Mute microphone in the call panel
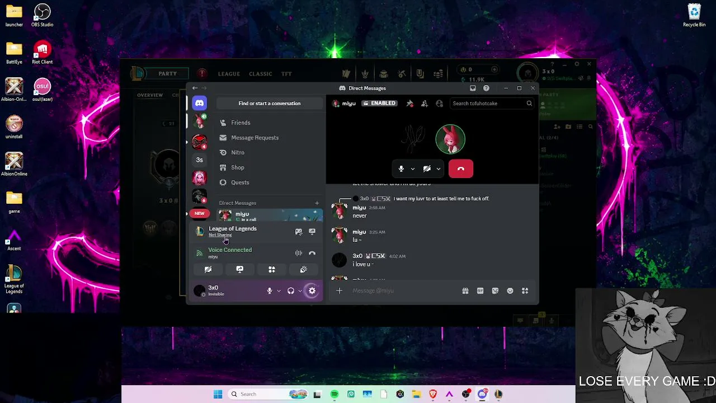The width and height of the screenshot is (716, 403). click(401, 168)
